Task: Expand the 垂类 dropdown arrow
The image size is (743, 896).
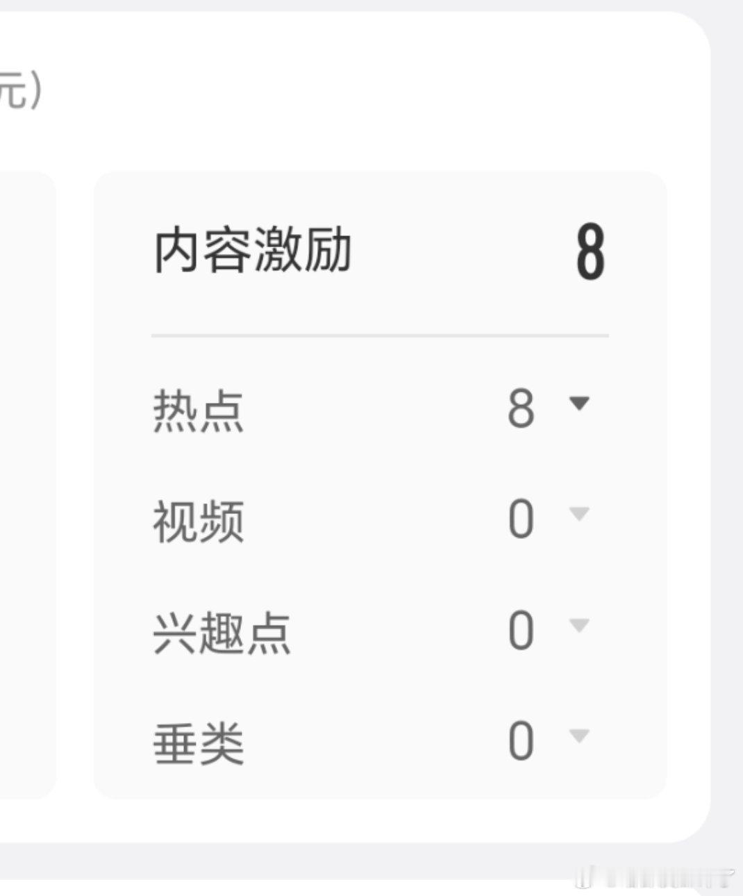Action: 581,736
